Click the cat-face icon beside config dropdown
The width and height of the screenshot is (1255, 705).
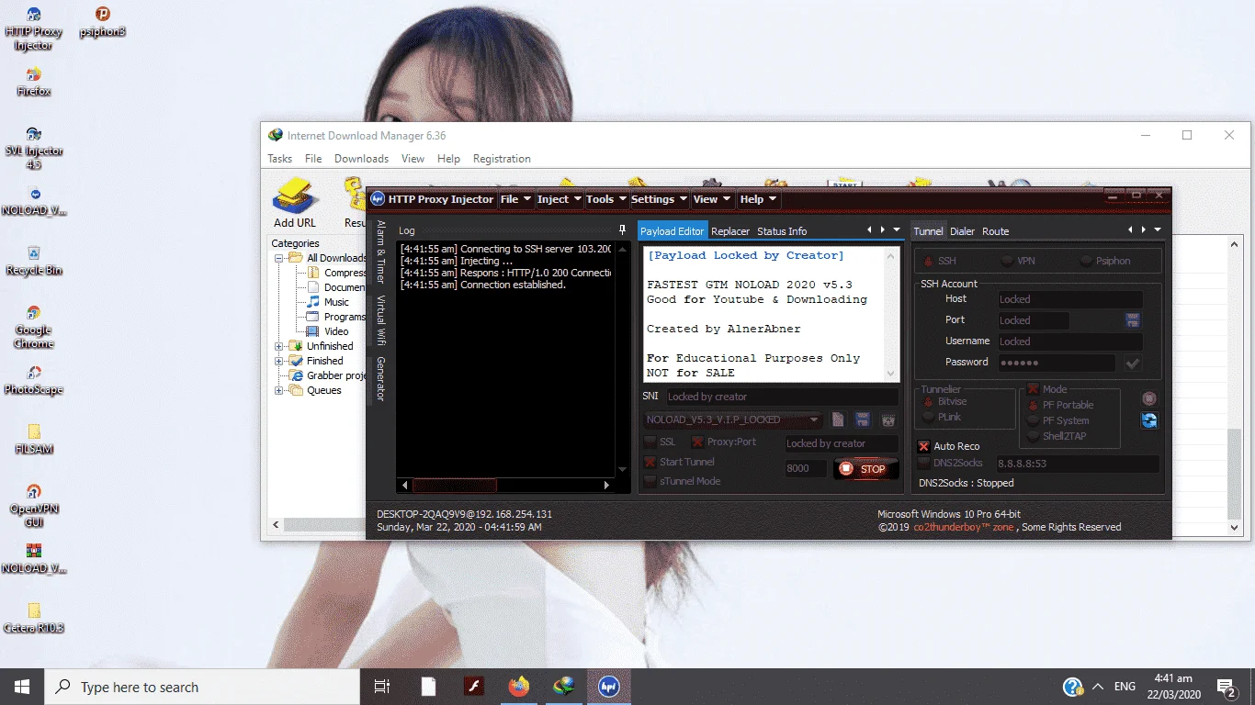[888, 420]
